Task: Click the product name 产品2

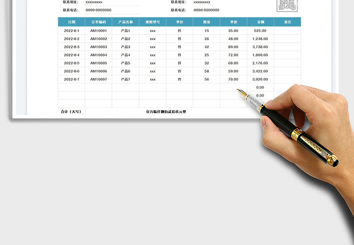Action: click(126, 39)
